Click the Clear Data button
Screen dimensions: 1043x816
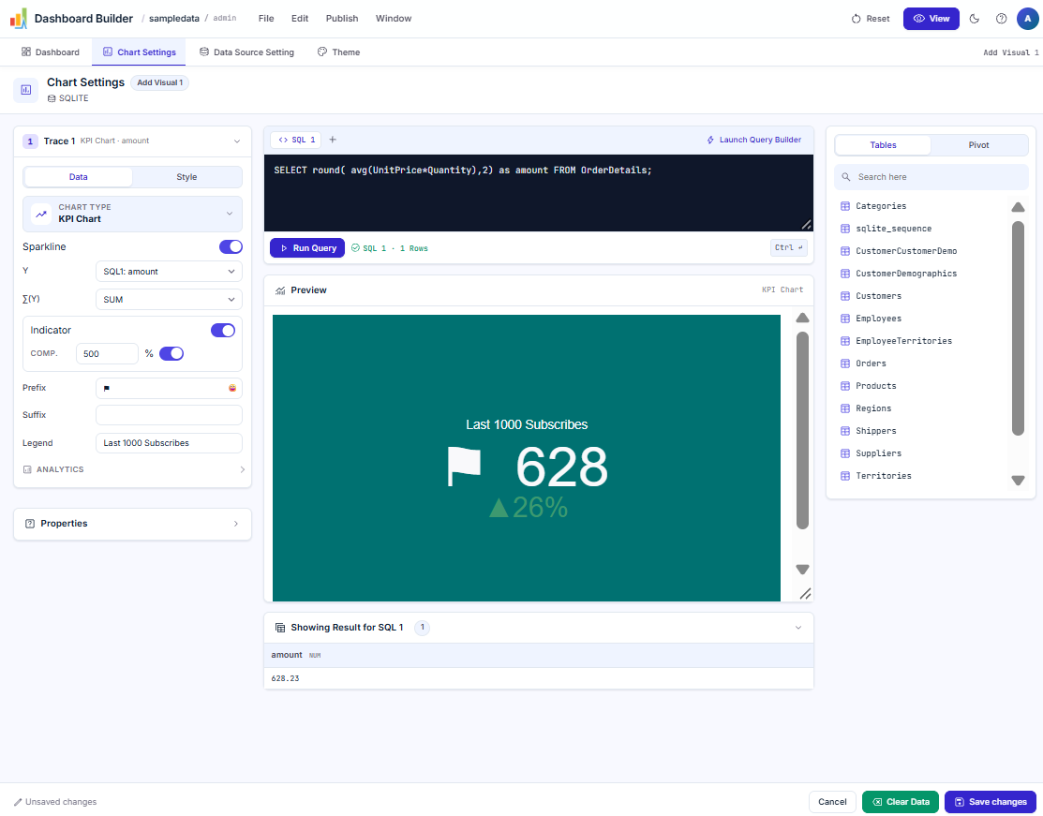tap(901, 802)
